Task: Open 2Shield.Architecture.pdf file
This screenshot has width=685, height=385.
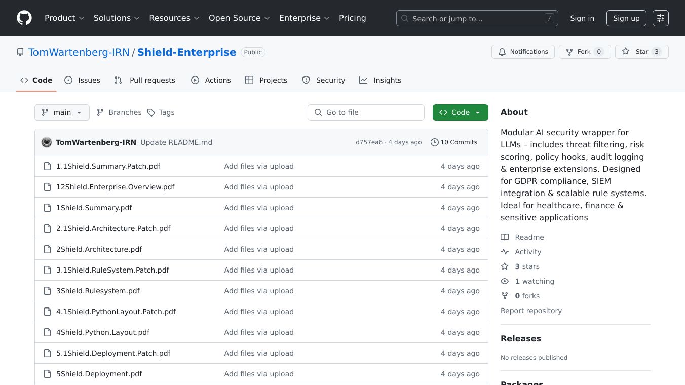Action: pos(99,249)
